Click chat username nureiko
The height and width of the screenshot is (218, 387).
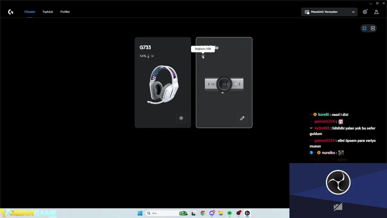click(x=328, y=153)
